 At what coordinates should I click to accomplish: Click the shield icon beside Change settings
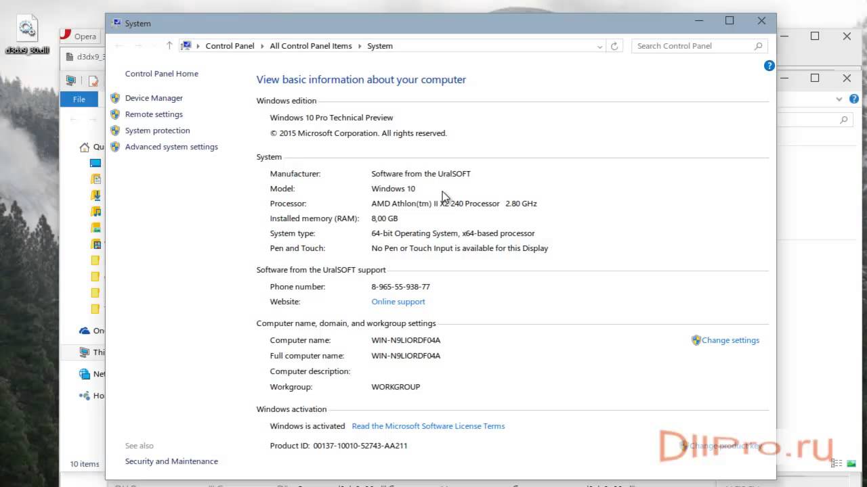point(696,340)
